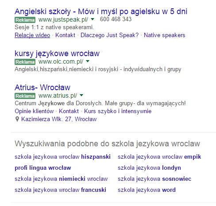The width and height of the screenshot is (216, 206).
Task: Expand dropdown arrow next to www.olc.com.pl/
Action: tap(88, 61)
